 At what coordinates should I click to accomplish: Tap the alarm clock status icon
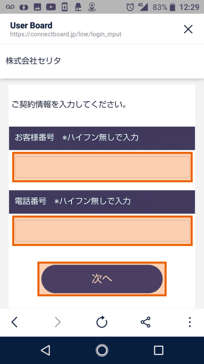tap(130, 7)
